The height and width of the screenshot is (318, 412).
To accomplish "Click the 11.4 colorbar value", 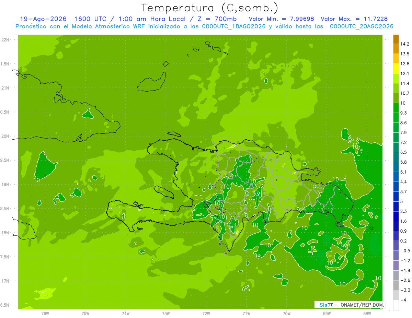I will 405,83.
